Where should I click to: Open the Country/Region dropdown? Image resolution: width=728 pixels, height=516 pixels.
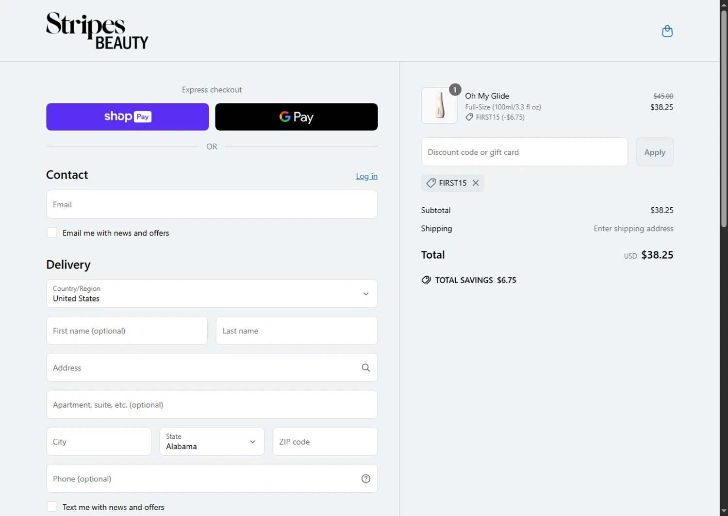pos(212,294)
